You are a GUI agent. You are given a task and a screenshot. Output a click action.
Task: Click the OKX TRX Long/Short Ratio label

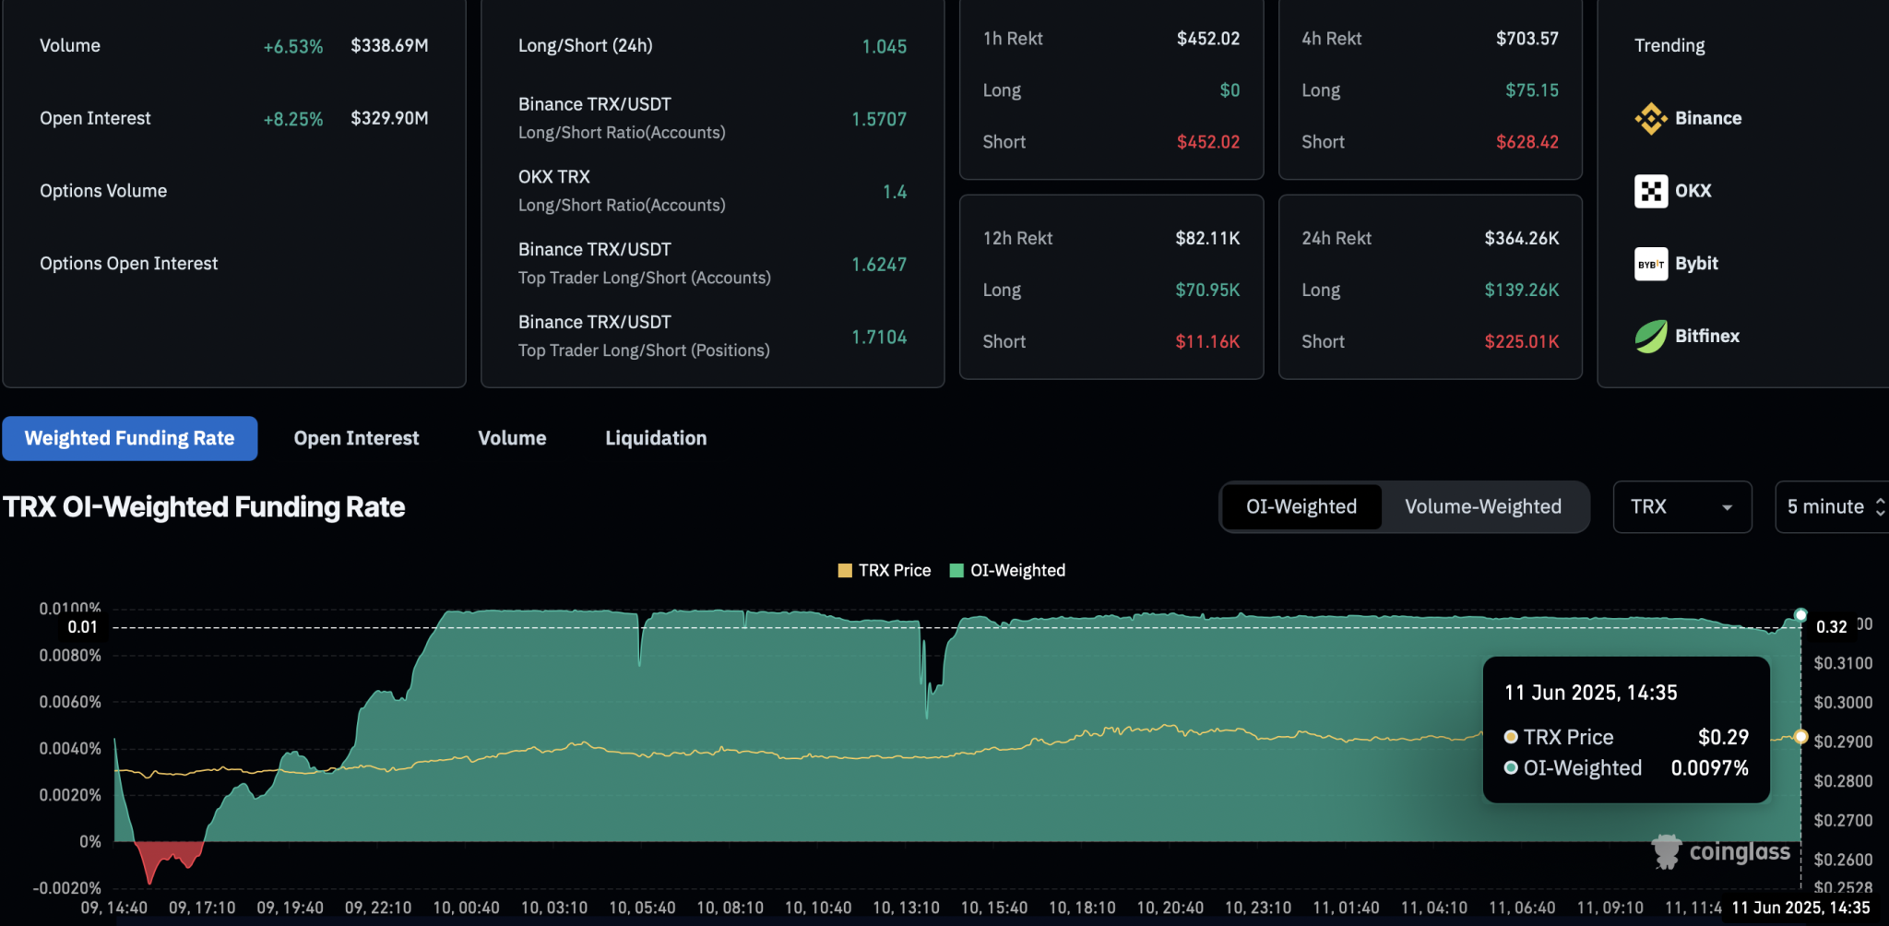(622, 191)
